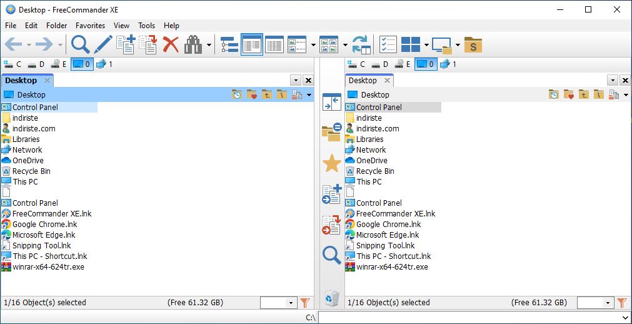Click left panel history folder icon
This screenshot has width=632, height=324.
tap(237, 95)
